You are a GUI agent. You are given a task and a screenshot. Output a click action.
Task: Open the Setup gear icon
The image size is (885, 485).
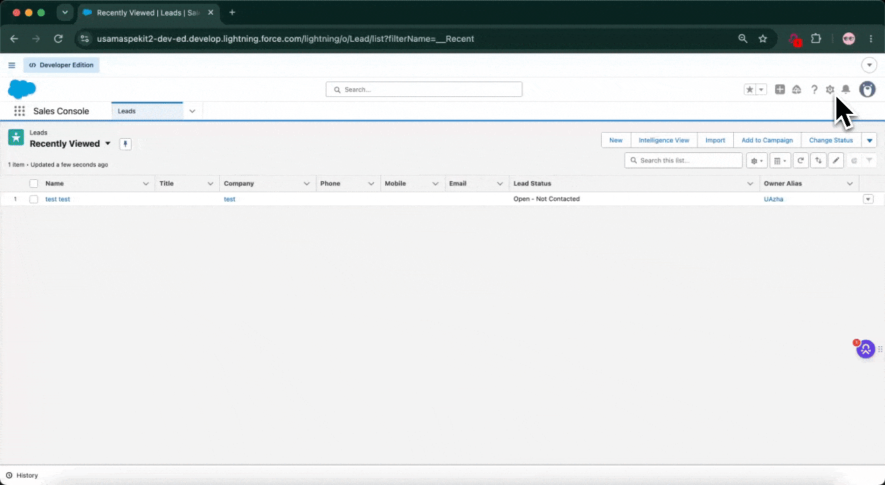(x=830, y=90)
